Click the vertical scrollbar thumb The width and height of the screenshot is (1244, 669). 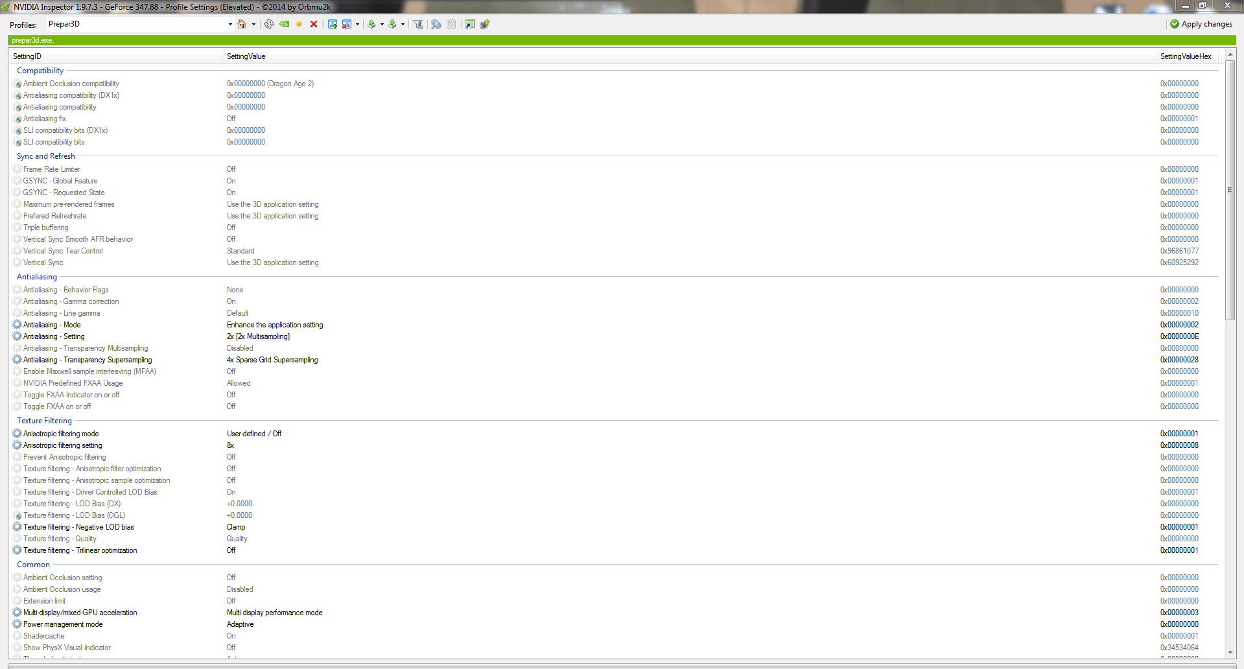point(1230,190)
